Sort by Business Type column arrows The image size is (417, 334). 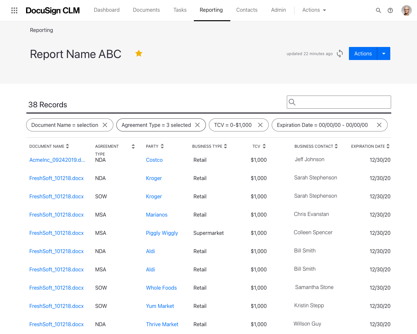point(225,146)
